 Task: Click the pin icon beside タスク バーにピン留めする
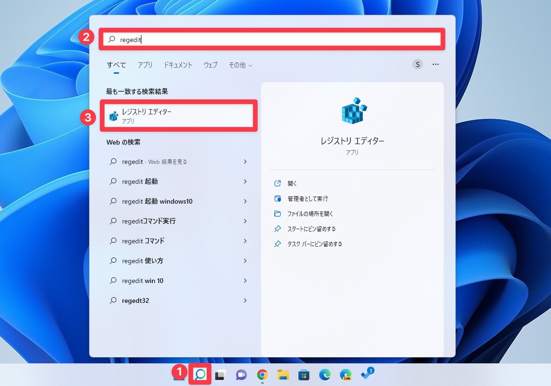278,244
